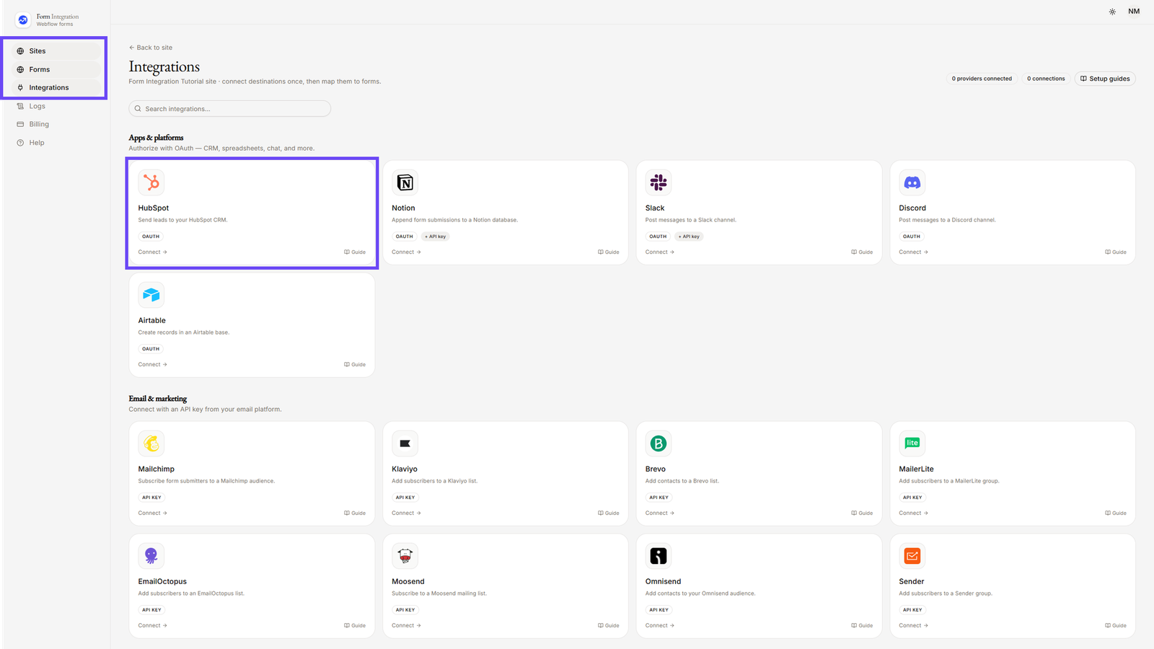This screenshot has height=649, width=1154.
Task: Click the API KEY tag on Mailchimp card
Action: pyautogui.click(x=151, y=498)
